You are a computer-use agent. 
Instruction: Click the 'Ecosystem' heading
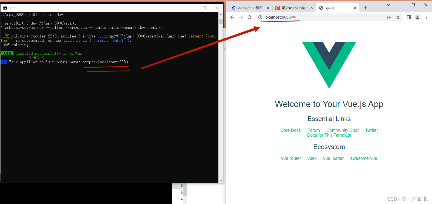pyautogui.click(x=329, y=147)
